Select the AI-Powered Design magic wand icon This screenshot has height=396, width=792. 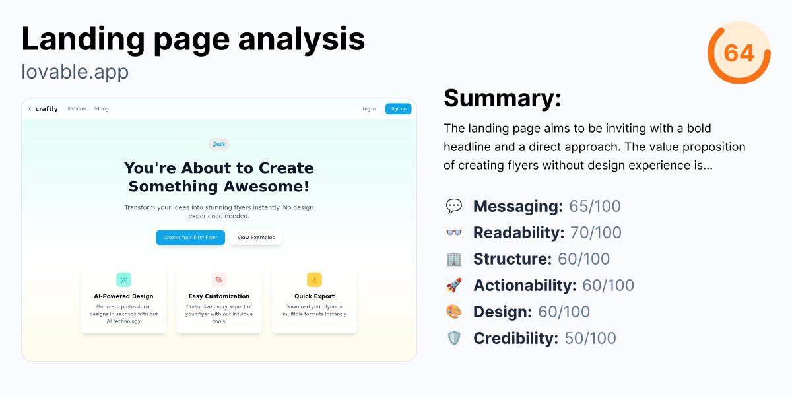(123, 279)
